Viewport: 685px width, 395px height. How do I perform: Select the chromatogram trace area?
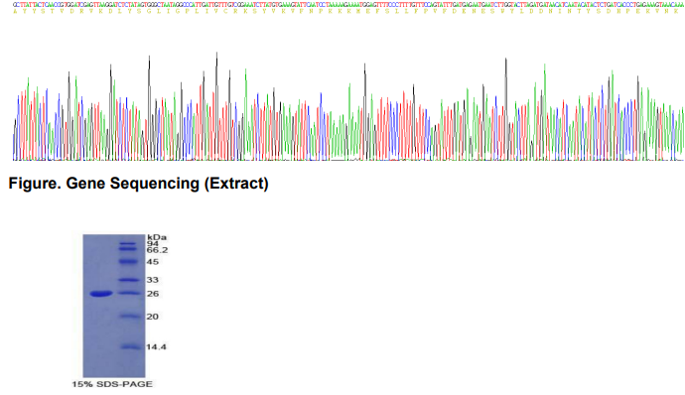(x=348, y=106)
